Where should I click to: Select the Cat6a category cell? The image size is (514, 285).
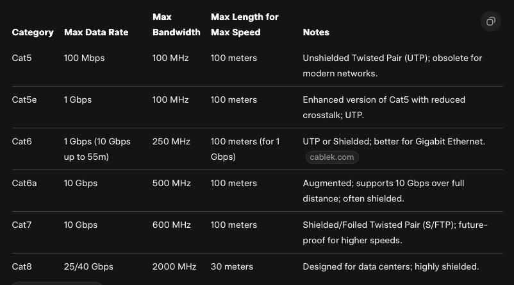pos(24,183)
